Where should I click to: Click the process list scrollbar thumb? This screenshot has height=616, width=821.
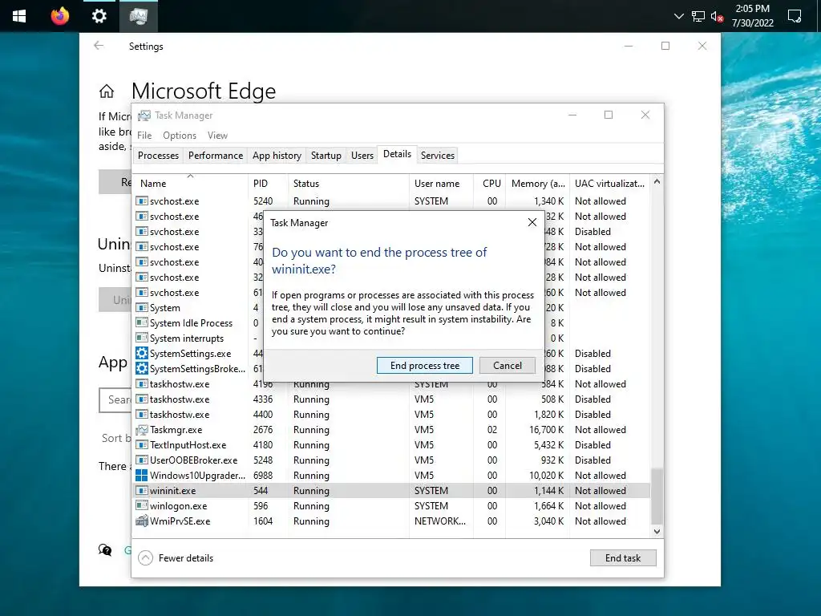click(x=657, y=496)
